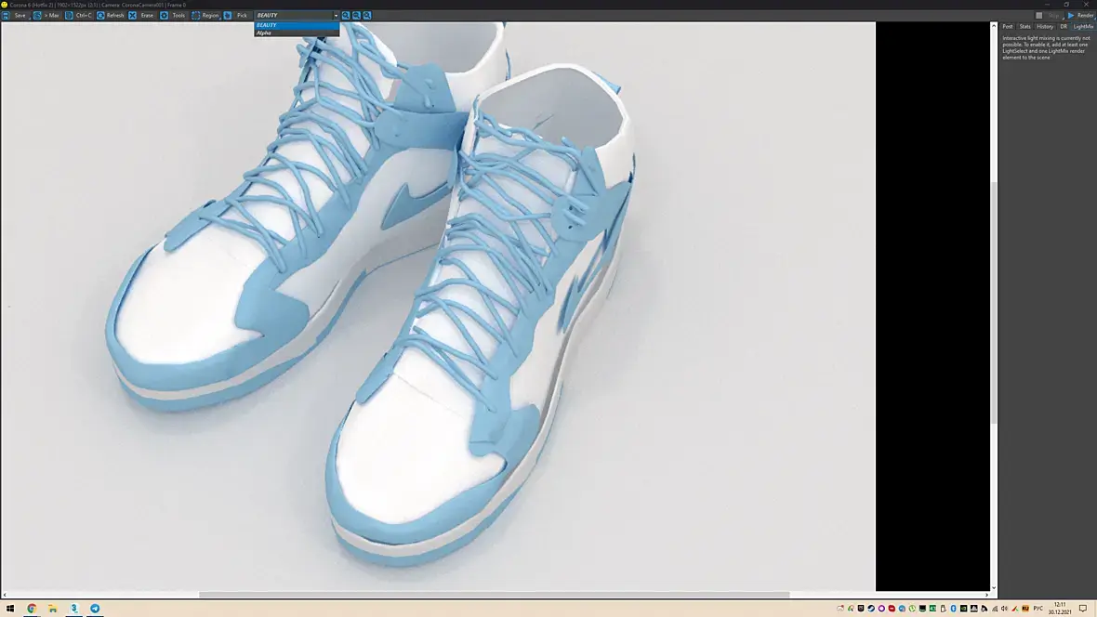Click the last magnifier zoom icon
Image resolution: width=1097 pixels, height=617 pixels.
tap(366, 16)
